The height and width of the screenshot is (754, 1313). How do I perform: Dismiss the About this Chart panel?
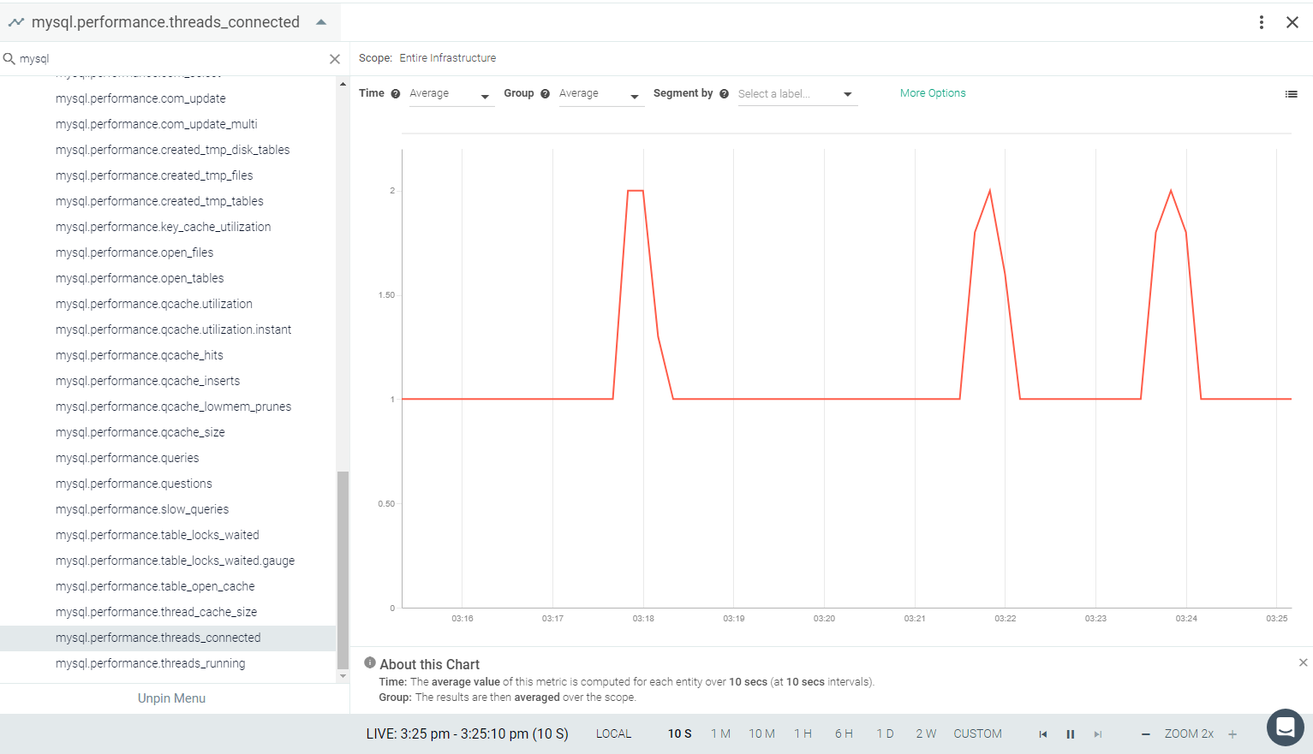pyautogui.click(x=1303, y=662)
